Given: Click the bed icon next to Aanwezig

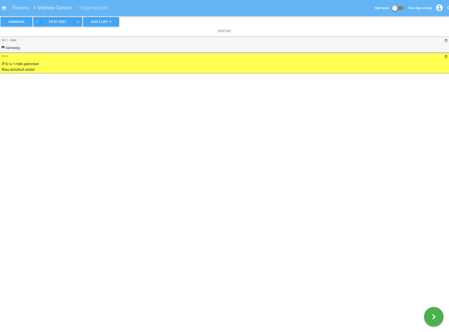Looking at the screenshot, I should point(3,48).
